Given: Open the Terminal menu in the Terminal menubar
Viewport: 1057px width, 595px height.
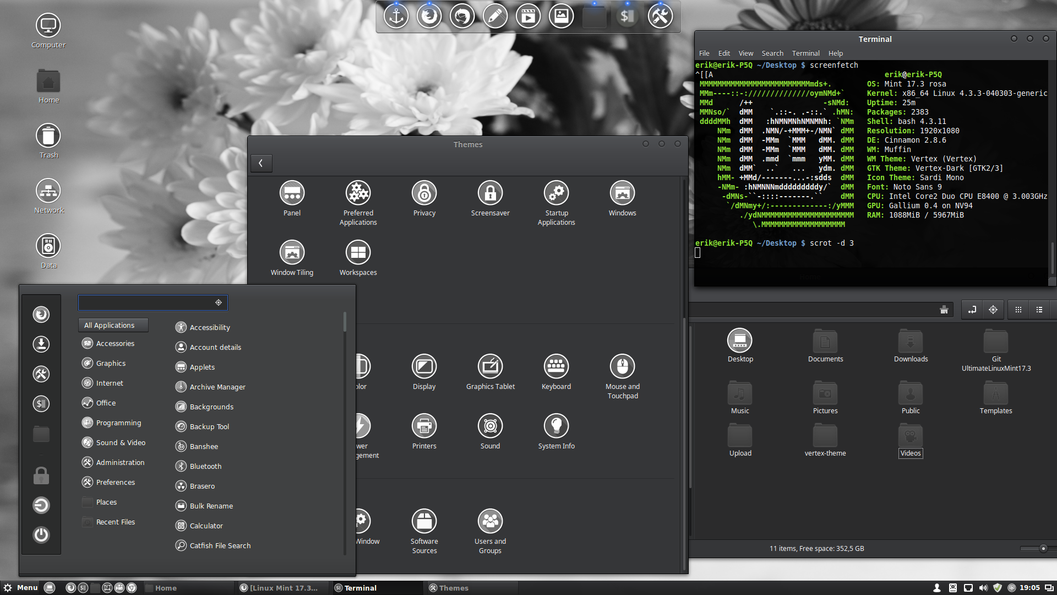Looking at the screenshot, I should (805, 53).
